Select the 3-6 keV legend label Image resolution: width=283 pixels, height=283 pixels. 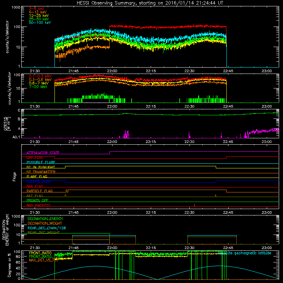coord(37,8)
